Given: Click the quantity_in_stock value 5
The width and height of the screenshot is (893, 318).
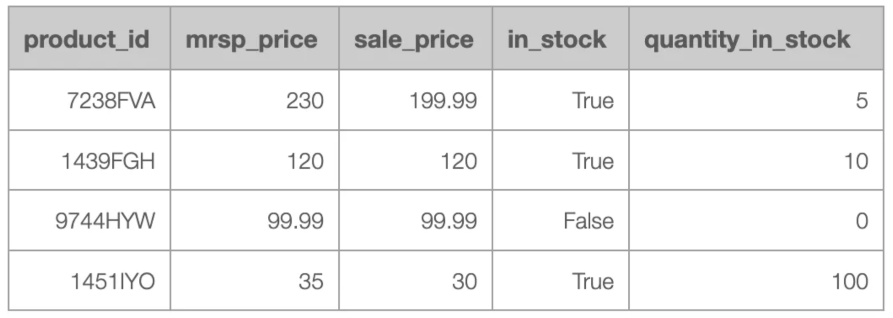Looking at the screenshot, I should click(x=862, y=101).
